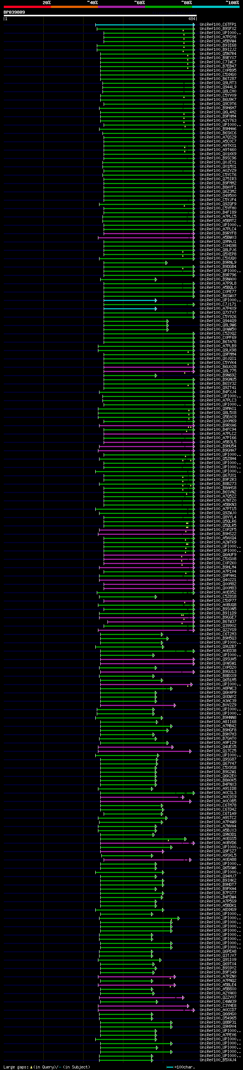The height and width of the screenshot is (1070, 243).
Task: Click the orange ~40% identity legend segment
Action: click(74, 7)
